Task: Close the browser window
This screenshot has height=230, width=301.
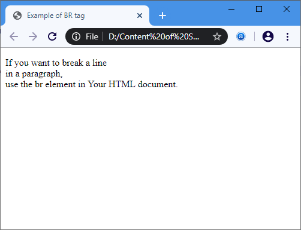Action: click(287, 9)
